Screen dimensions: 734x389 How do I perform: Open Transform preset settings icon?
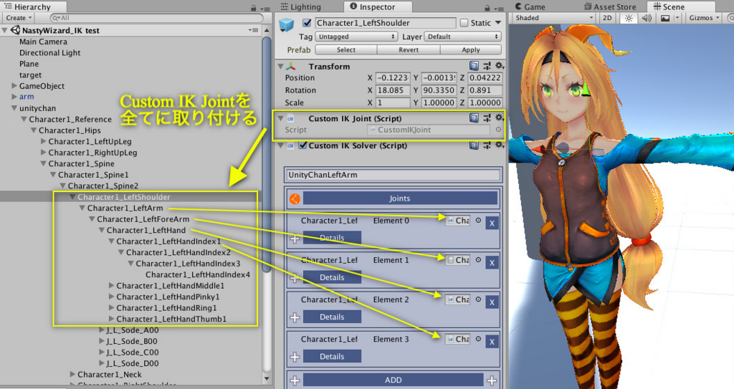(487, 66)
